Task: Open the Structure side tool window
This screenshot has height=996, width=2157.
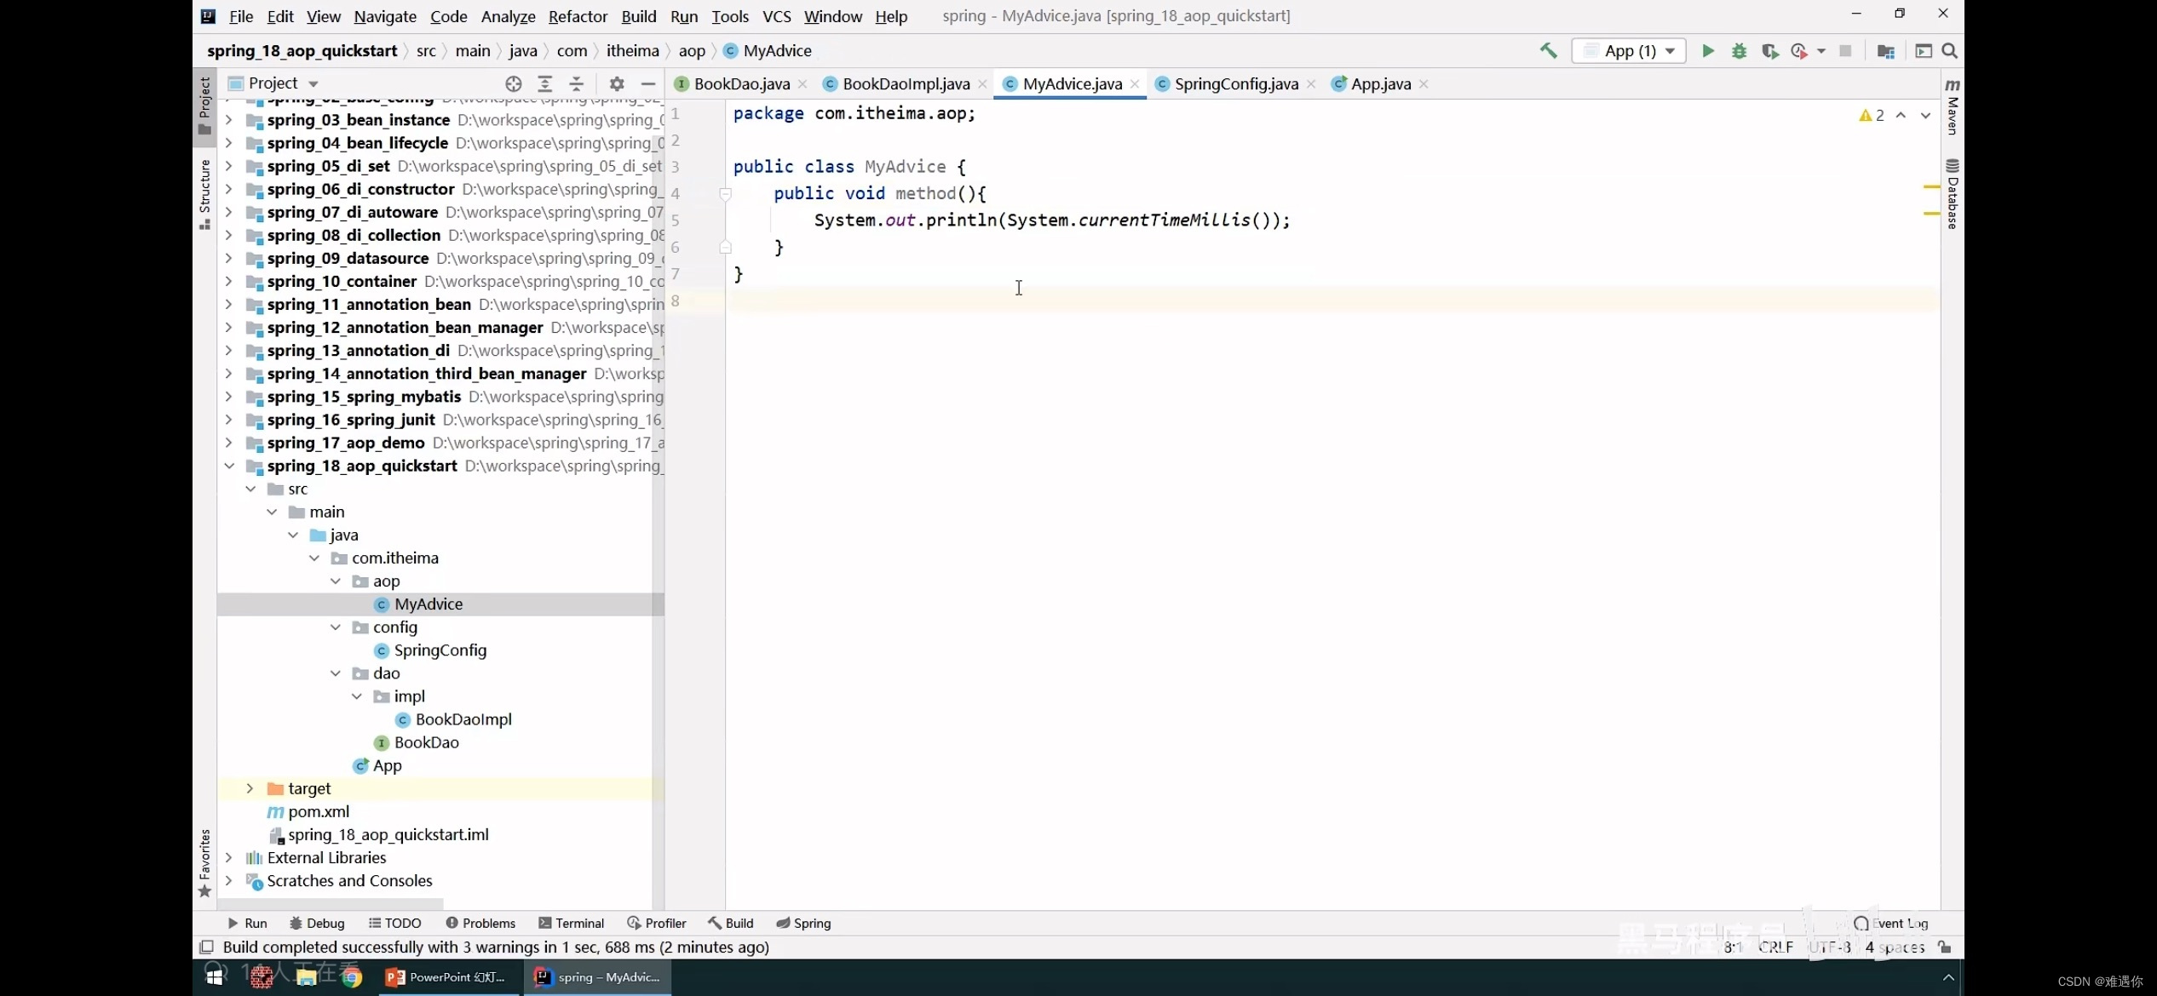Action: (x=204, y=194)
